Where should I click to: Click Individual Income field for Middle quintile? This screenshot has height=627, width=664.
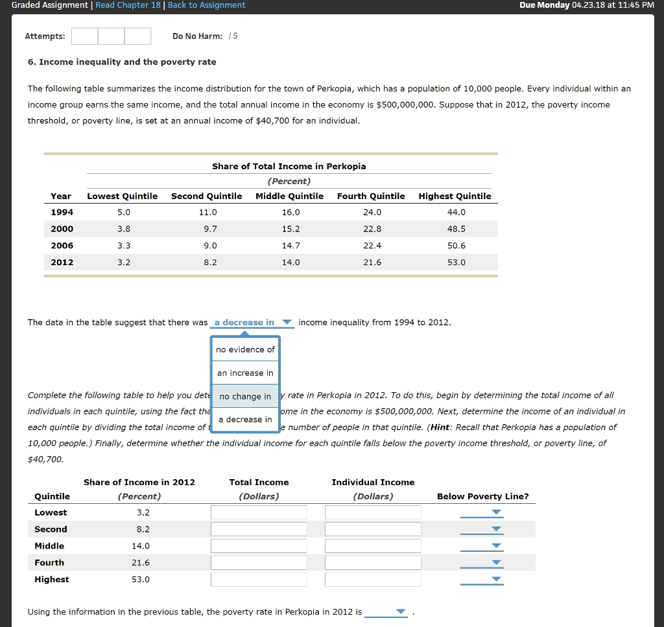point(373,545)
